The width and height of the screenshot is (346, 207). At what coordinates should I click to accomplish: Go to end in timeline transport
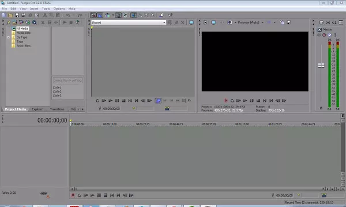click(x=118, y=195)
